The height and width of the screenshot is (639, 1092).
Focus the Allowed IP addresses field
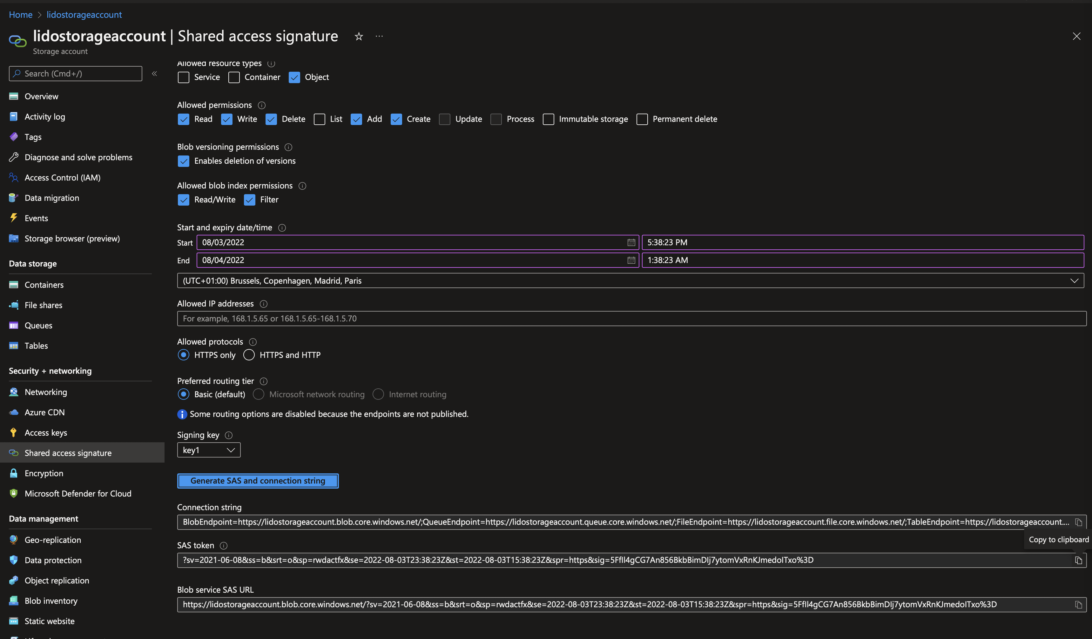632,319
